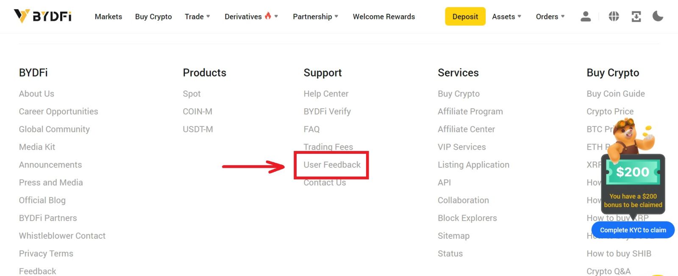678x276 pixels.
Task: Open the user profile icon
Action: pyautogui.click(x=585, y=16)
